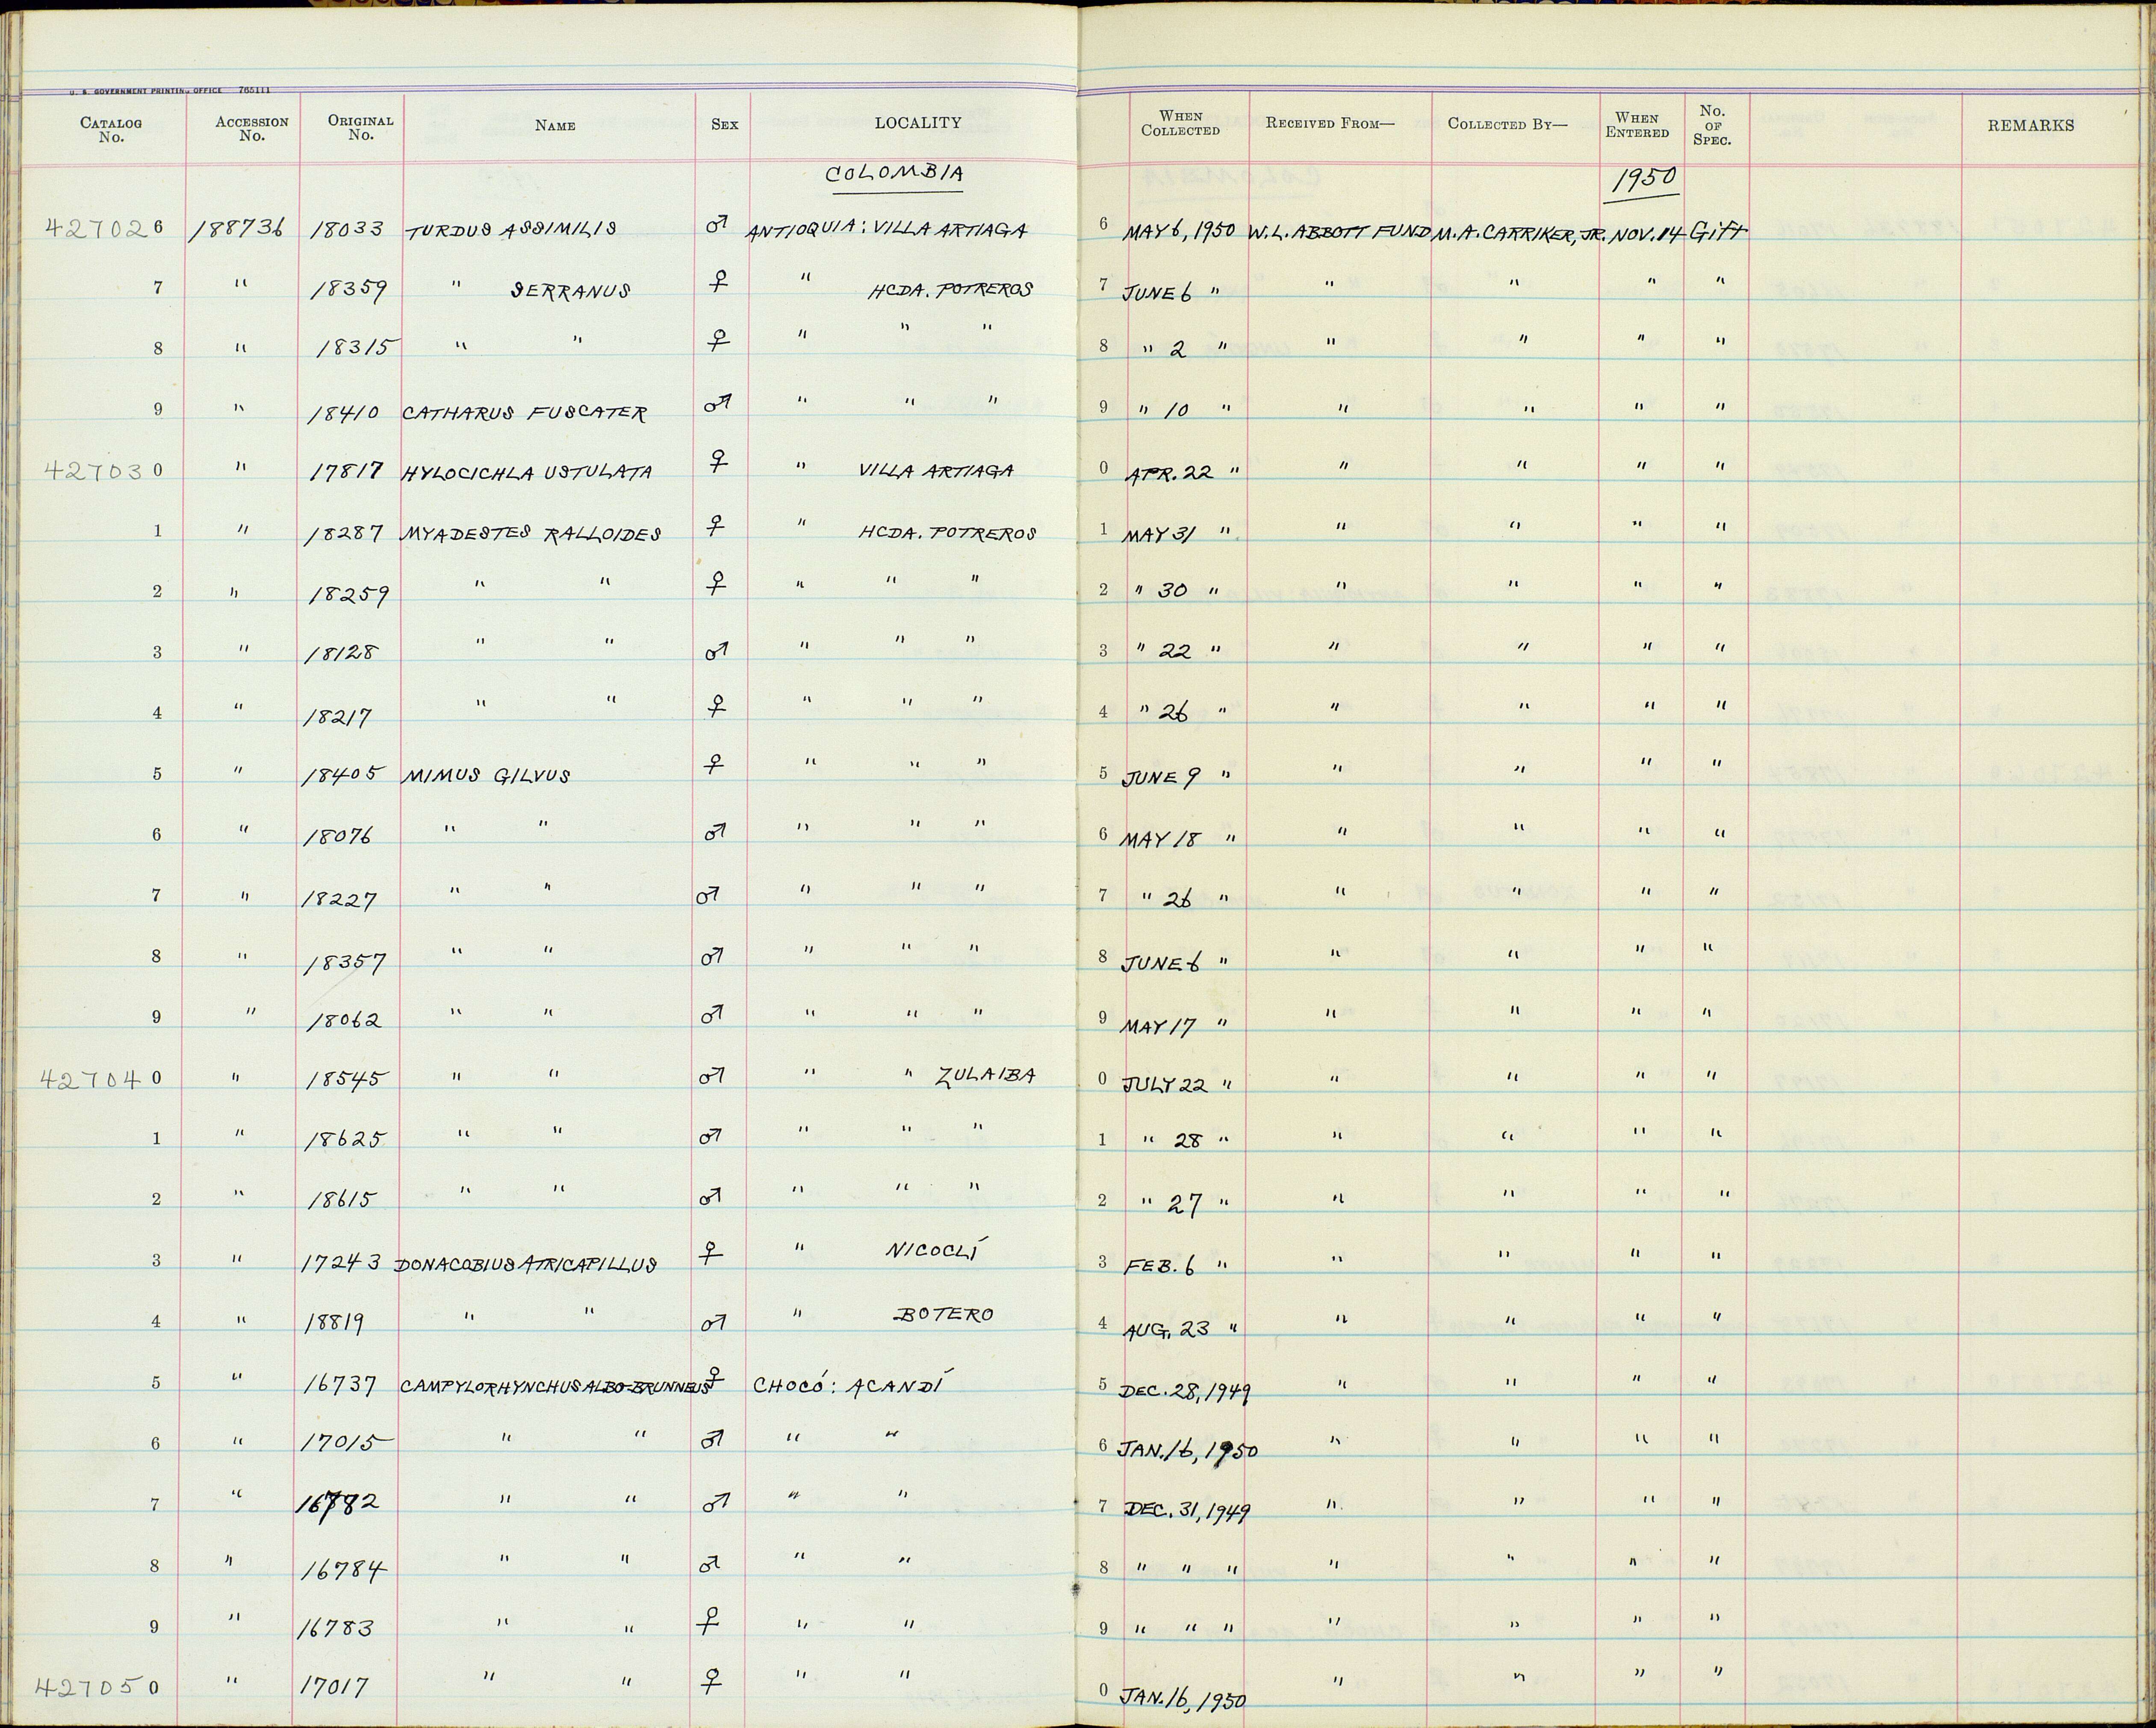
Task: Select the 'HYLOCICHLA USTULATA' name entry
Action: tap(527, 471)
